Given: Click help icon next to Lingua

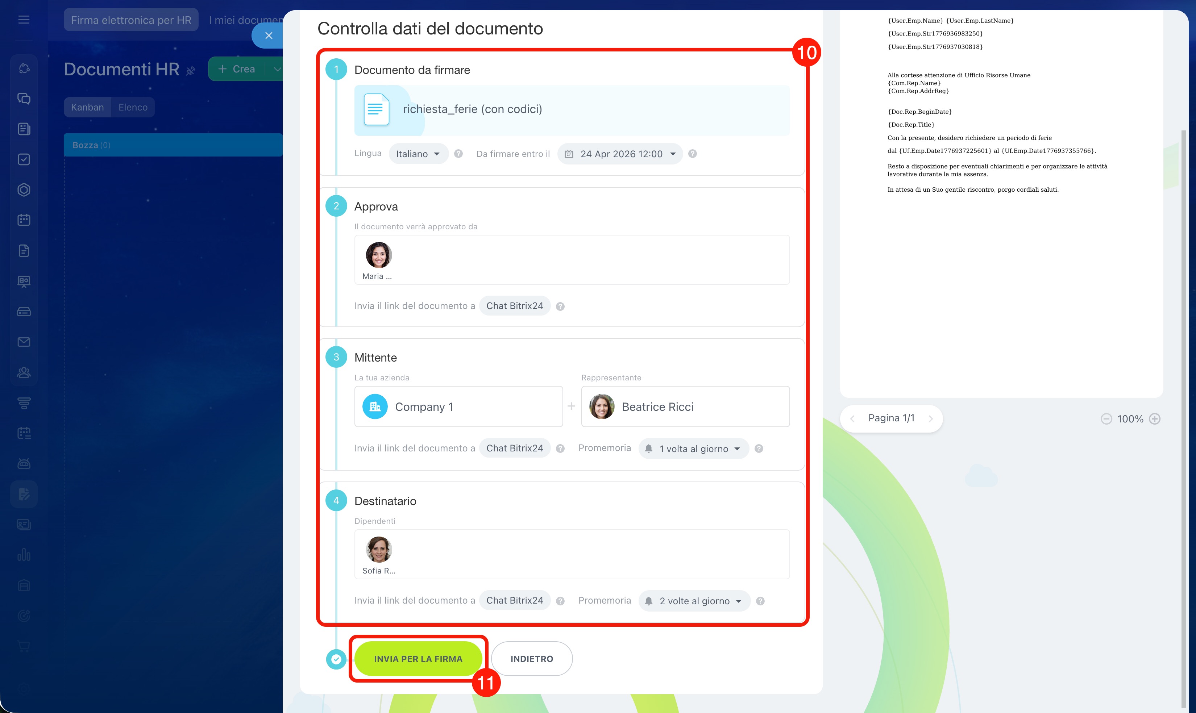Looking at the screenshot, I should [458, 154].
